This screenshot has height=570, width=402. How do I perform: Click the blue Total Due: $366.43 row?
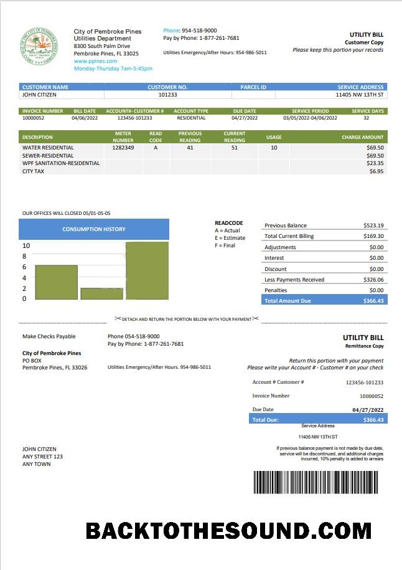(318, 419)
